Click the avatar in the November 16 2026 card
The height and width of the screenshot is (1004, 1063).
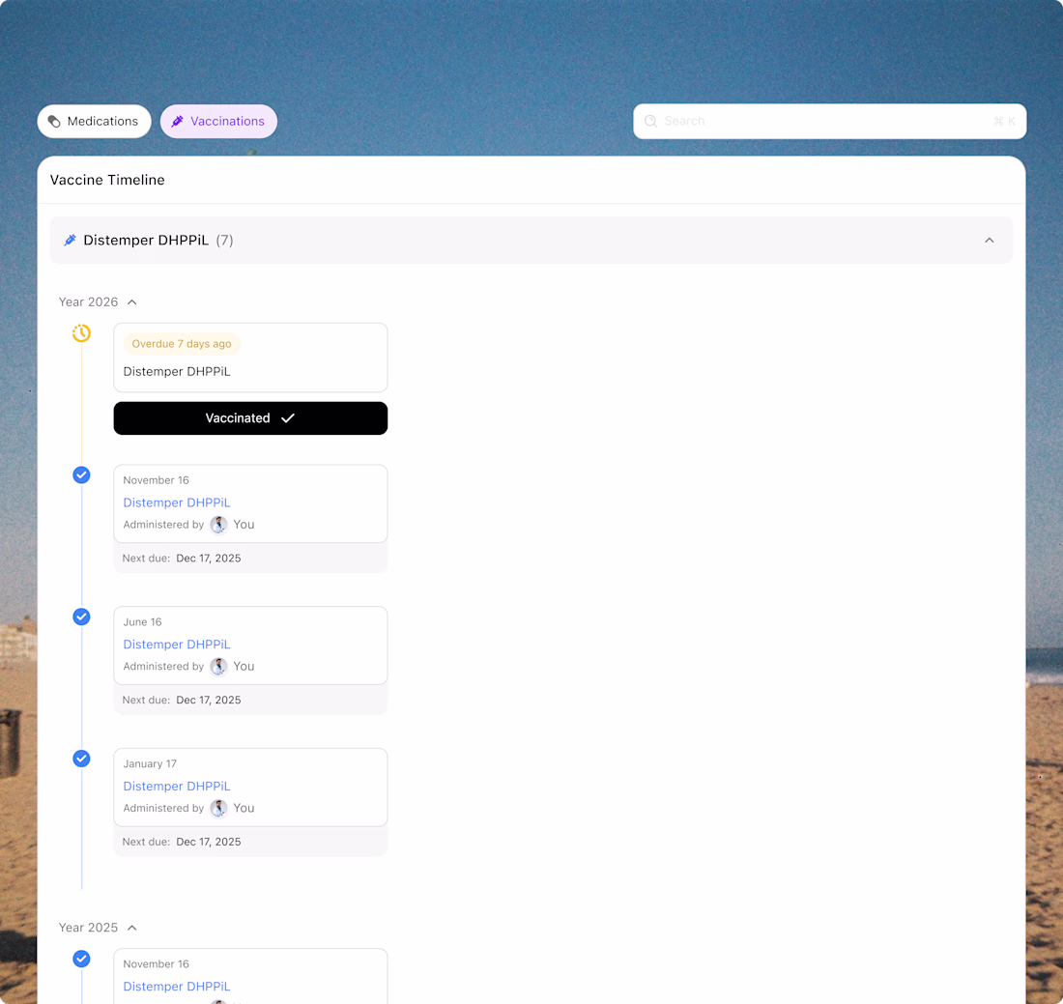218,525
